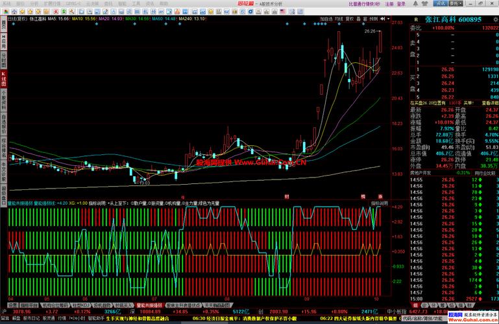Click the 查看详情 link in the quote panel
Screen dimensions: 499x324
click(x=489, y=103)
